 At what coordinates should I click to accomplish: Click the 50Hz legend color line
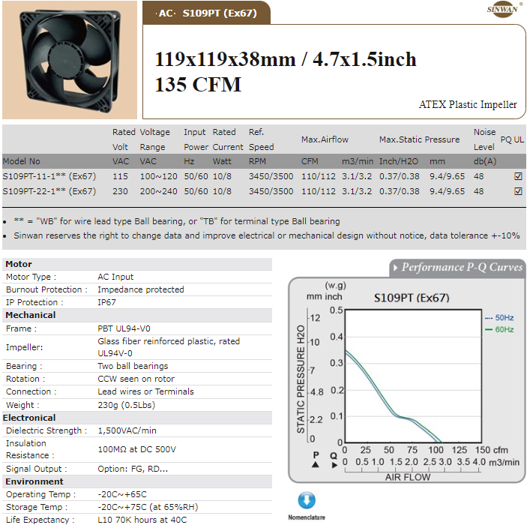click(x=489, y=318)
